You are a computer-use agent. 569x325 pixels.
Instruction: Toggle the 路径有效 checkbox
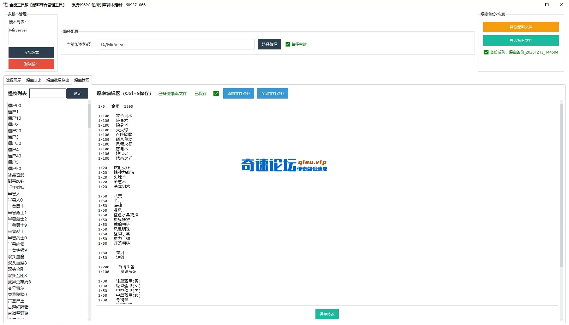click(x=288, y=44)
